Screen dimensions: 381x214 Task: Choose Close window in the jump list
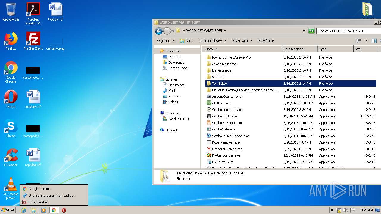coord(54,202)
